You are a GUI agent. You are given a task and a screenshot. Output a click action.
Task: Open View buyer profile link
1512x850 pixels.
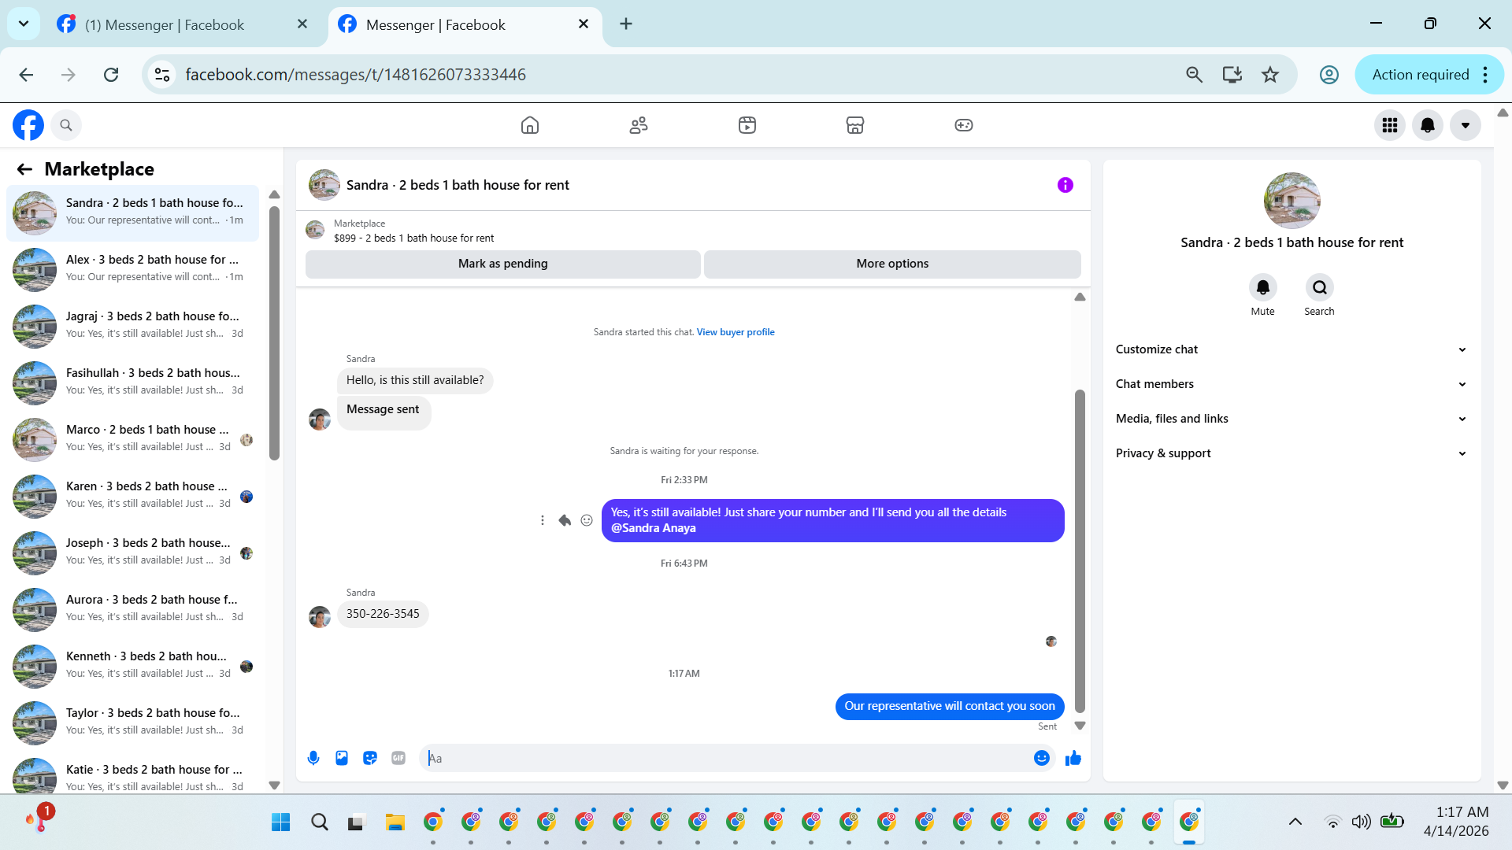pos(735,332)
